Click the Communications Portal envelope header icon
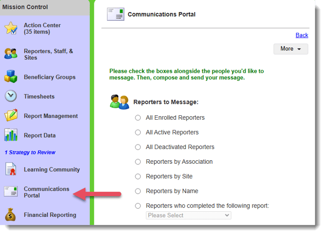Screen dimensions: 325x235 coord(116,14)
